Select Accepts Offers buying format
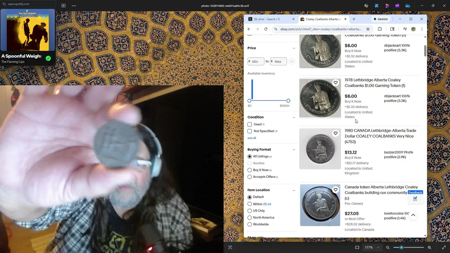 tap(250, 177)
